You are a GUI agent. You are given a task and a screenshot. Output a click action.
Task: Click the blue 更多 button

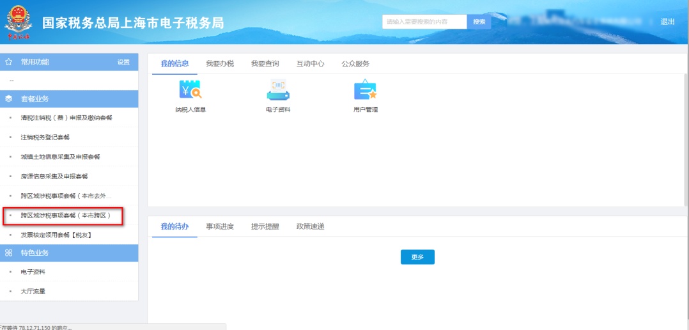[417, 256]
